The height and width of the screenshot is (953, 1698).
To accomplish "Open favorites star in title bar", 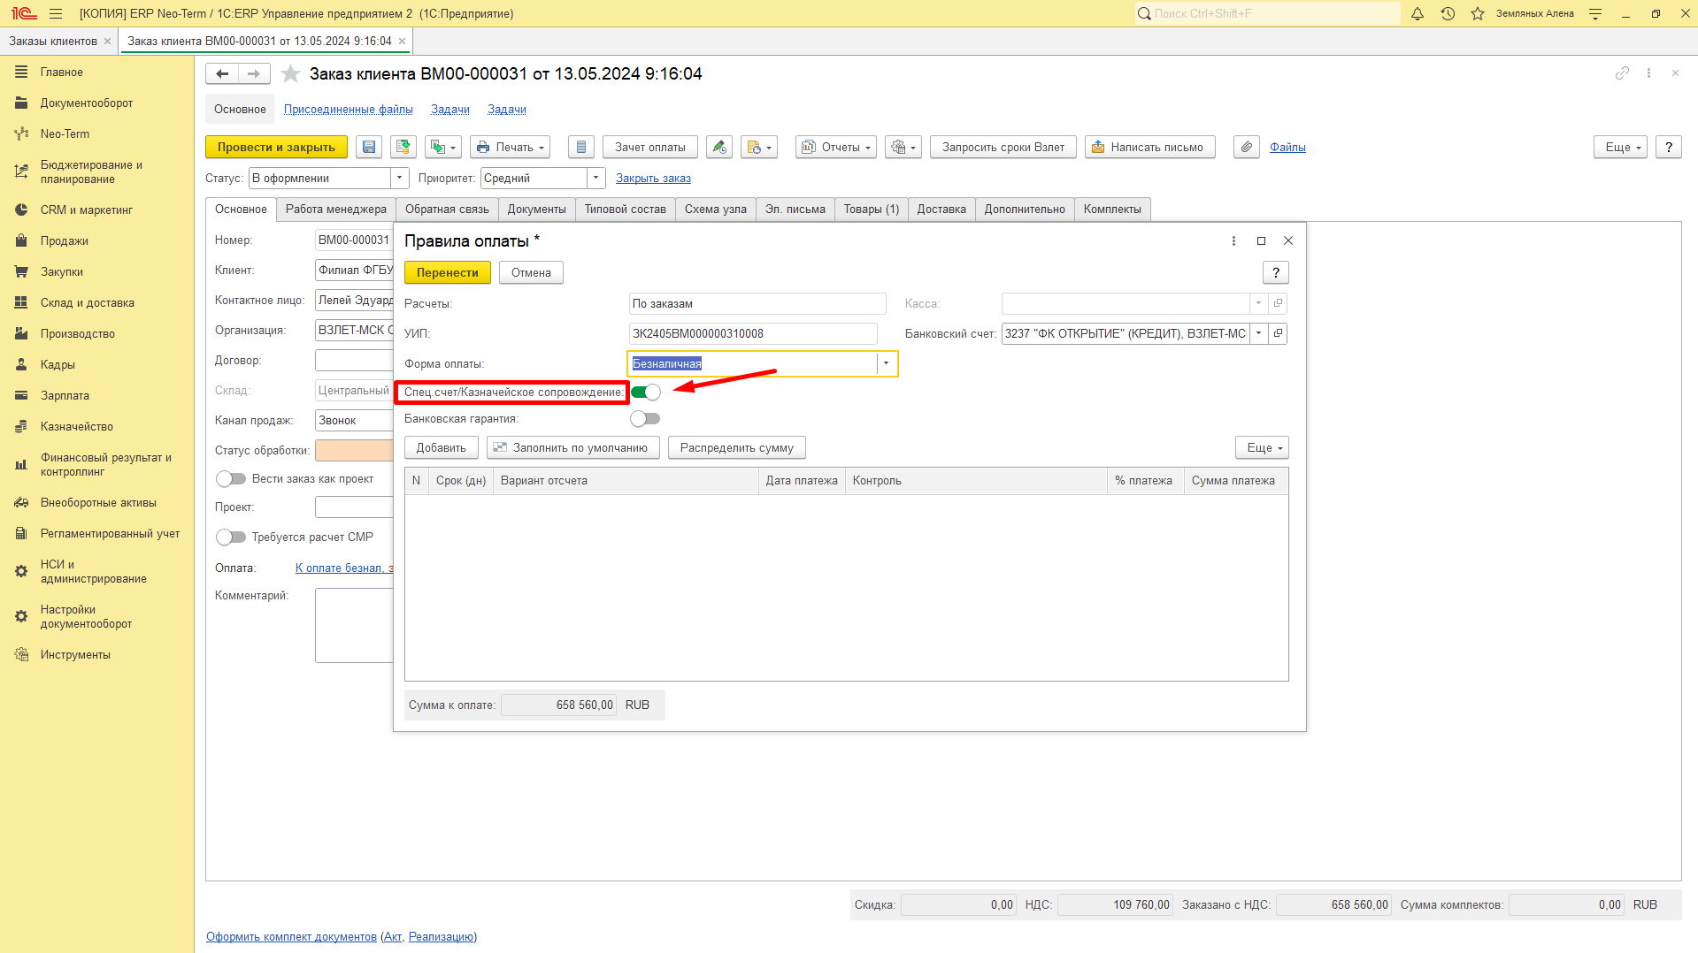I will coord(1478,13).
